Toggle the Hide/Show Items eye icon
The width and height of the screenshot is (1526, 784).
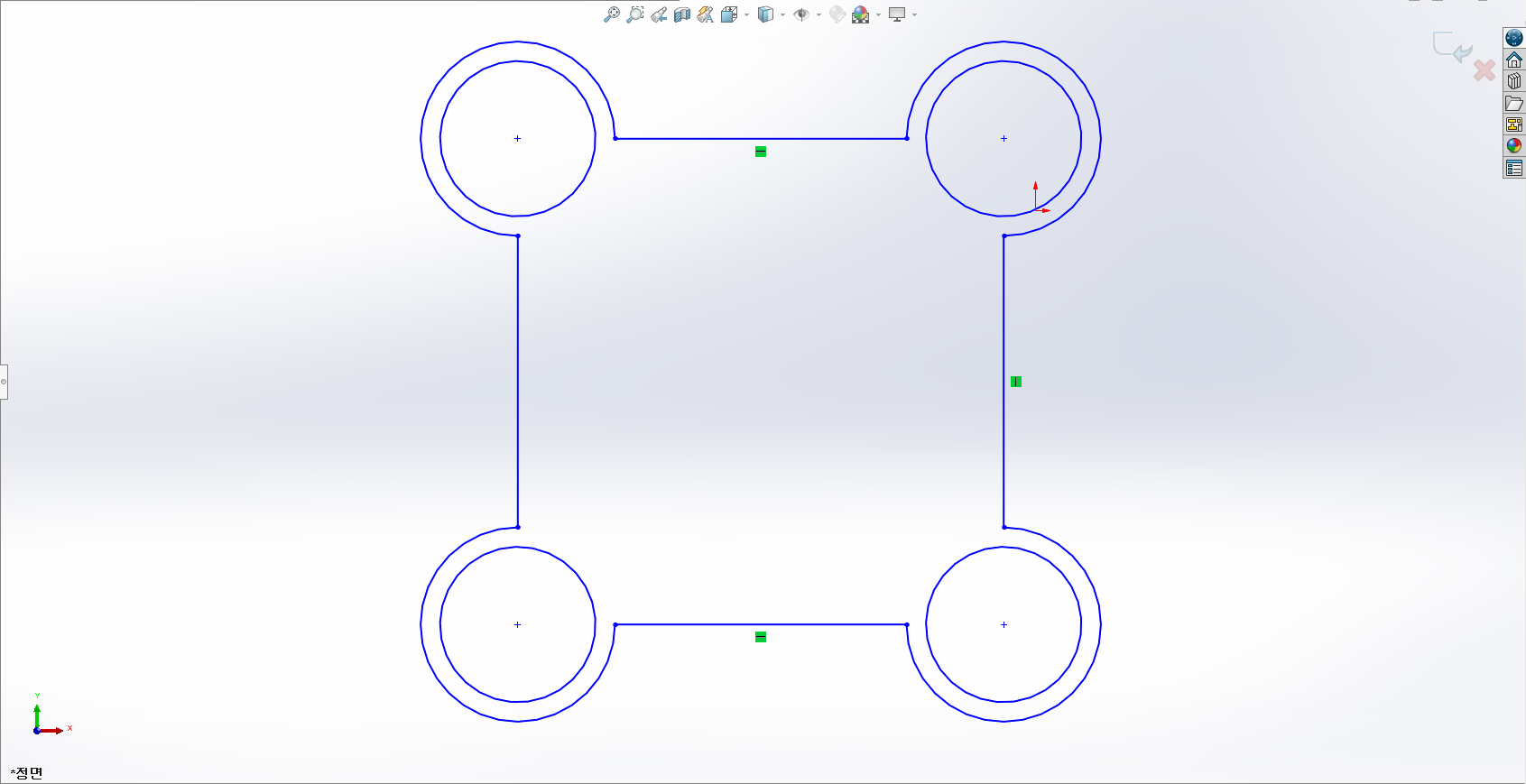pyautogui.click(x=801, y=14)
